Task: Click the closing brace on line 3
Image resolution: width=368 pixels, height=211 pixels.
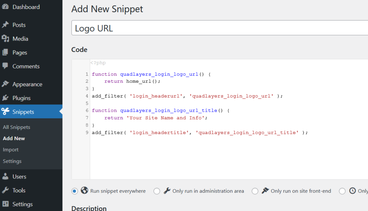Action: click(x=93, y=88)
